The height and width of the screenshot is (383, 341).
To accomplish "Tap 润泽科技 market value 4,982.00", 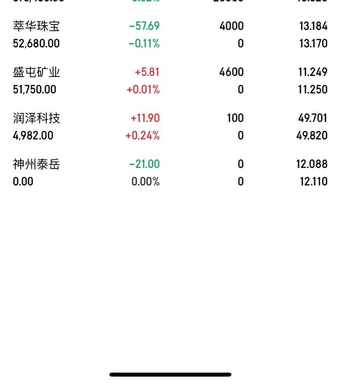I will 33,136.
